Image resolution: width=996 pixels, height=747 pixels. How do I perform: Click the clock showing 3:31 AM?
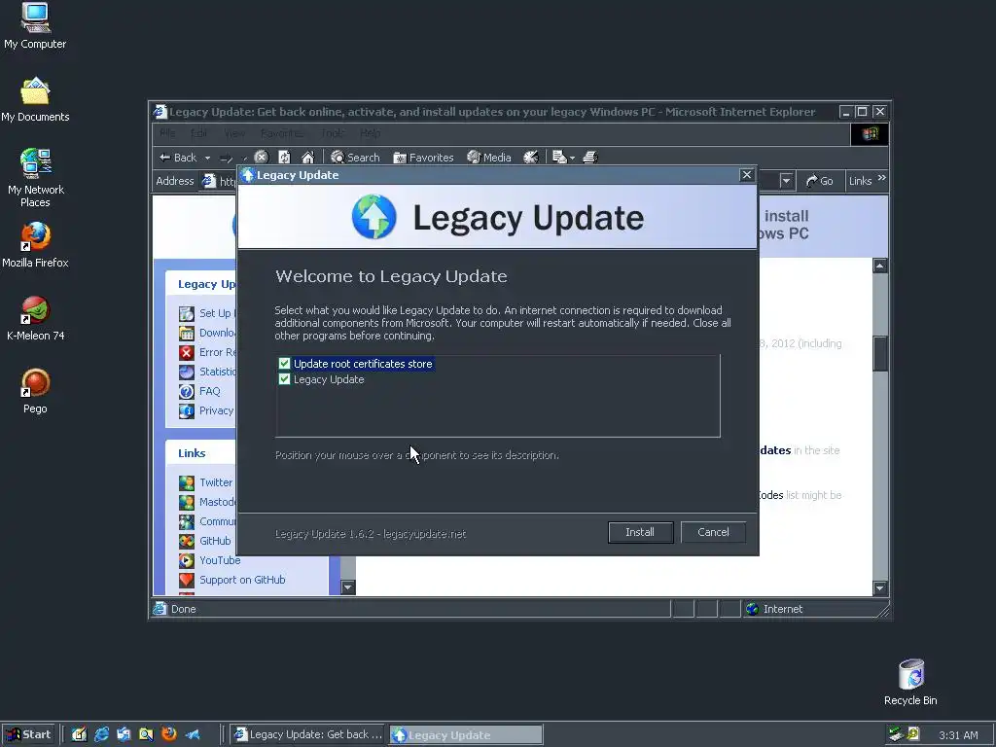click(958, 735)
